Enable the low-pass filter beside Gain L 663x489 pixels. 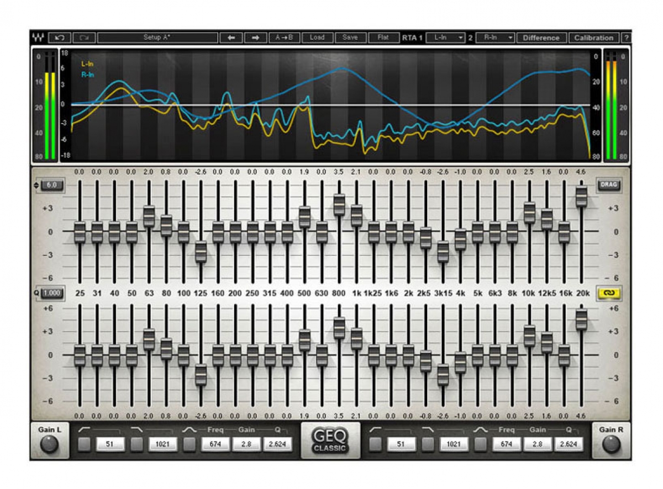coord(136,444)
